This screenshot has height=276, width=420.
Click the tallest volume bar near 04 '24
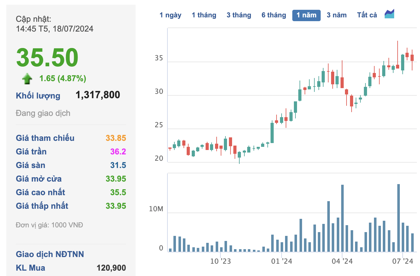(x=342, y=218)
